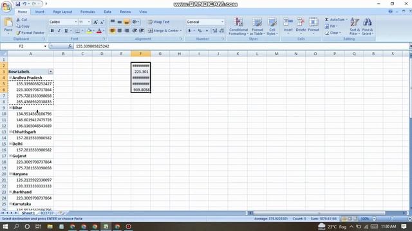Click the zoom slider in status bar
The height and width of the screenshot is (231, 412).
pos(391,219)
